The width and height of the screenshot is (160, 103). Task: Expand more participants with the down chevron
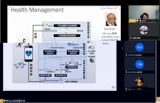(x=139, y=89)
